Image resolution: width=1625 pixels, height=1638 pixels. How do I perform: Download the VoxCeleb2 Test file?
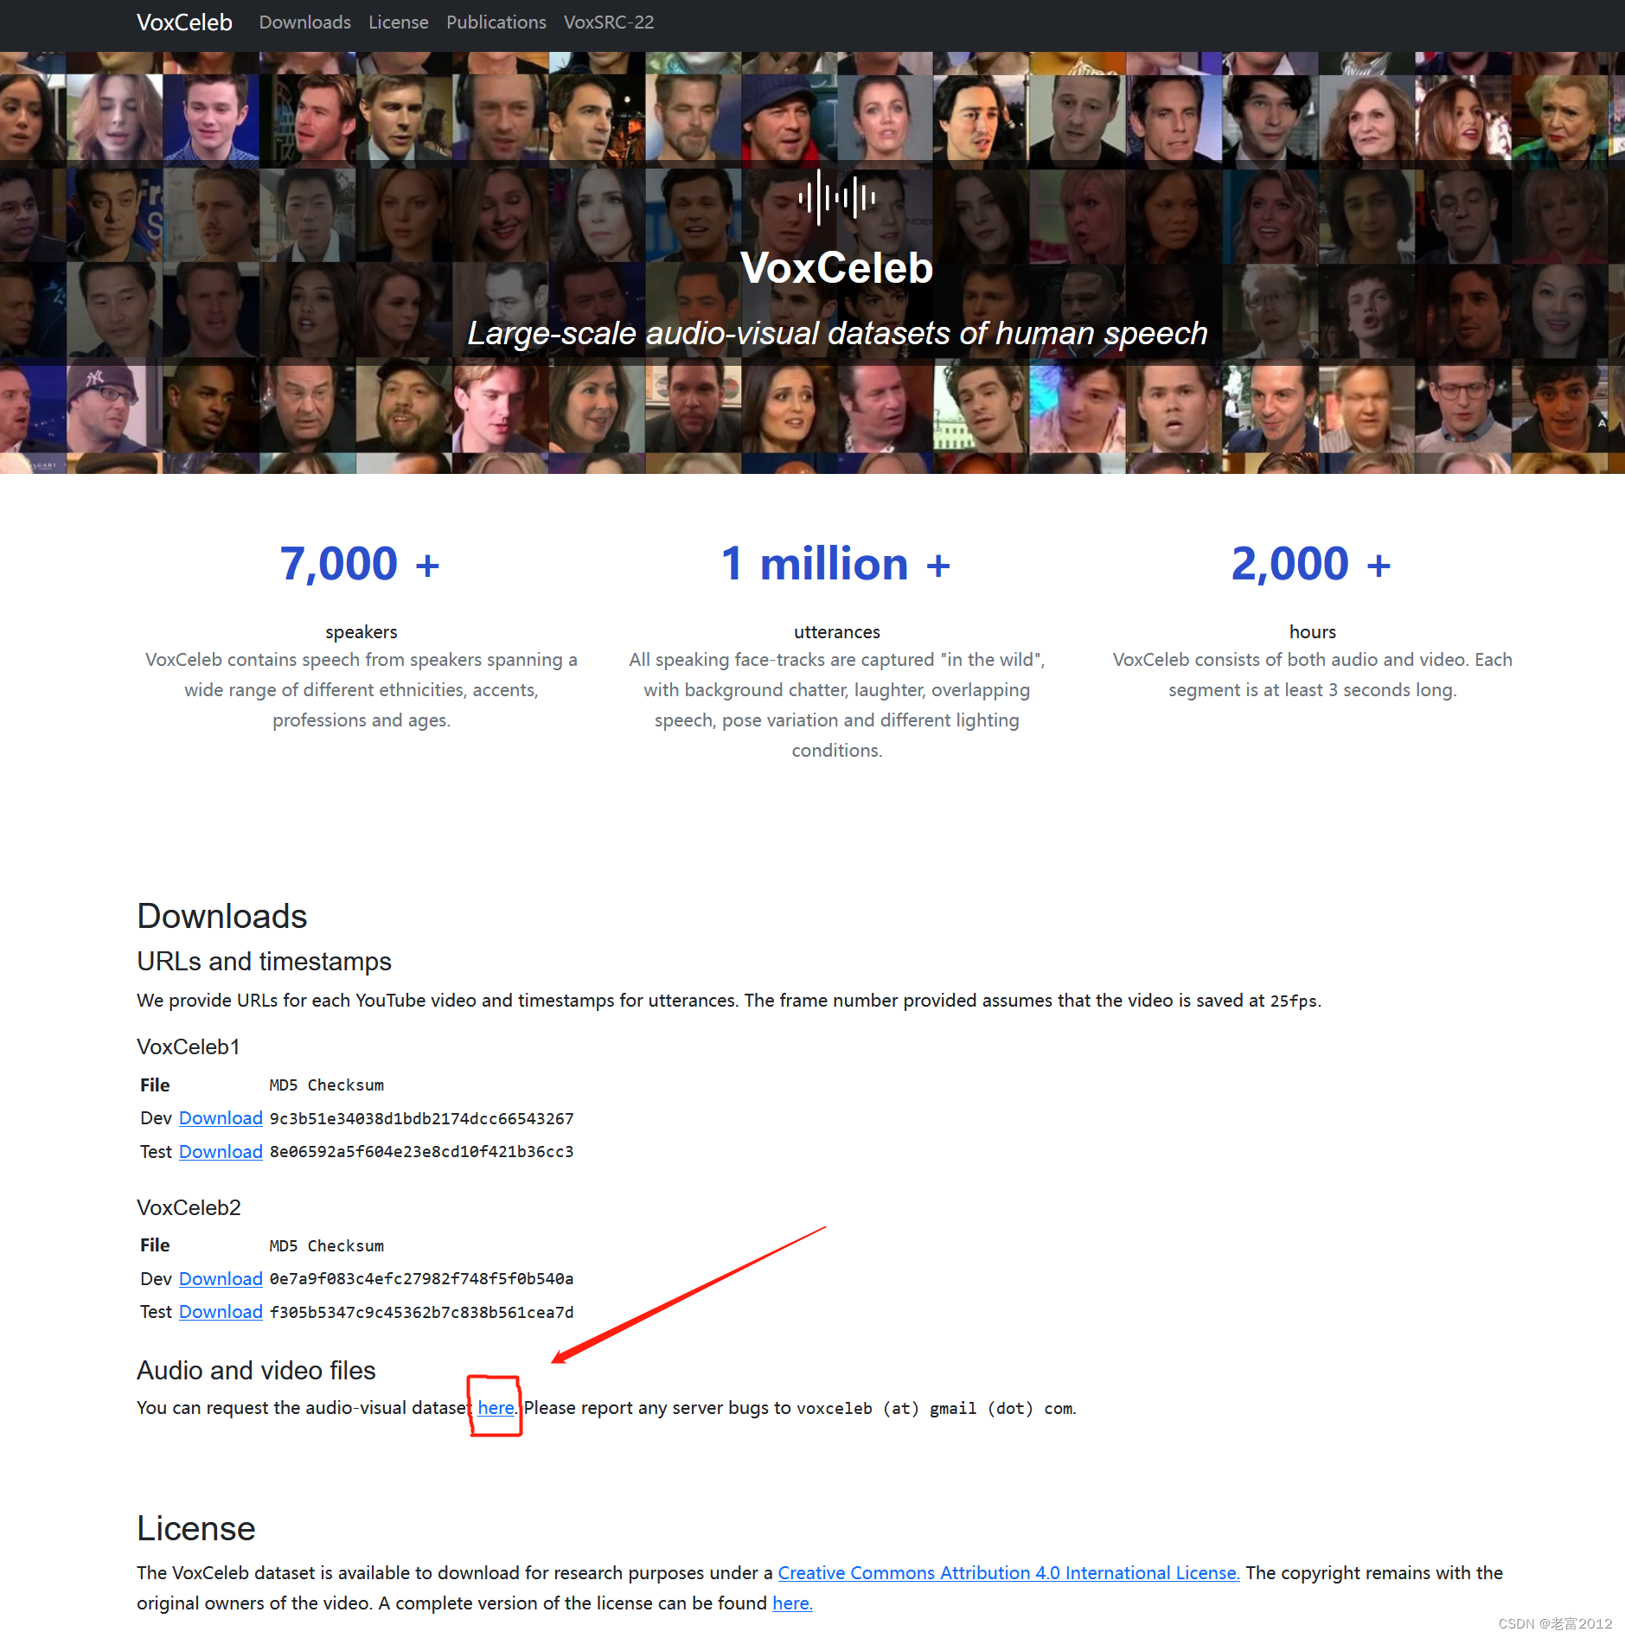pyautogui.click(x=221, y=1312)
